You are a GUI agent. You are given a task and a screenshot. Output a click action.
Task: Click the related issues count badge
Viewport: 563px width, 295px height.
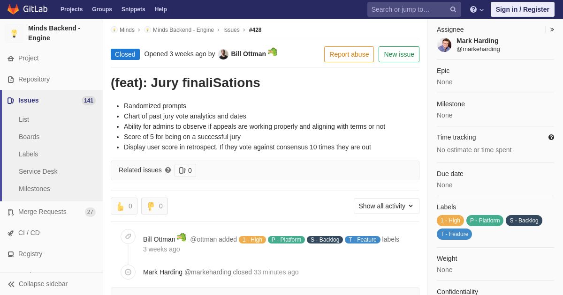pyautogui.click(x=185, y=170)
